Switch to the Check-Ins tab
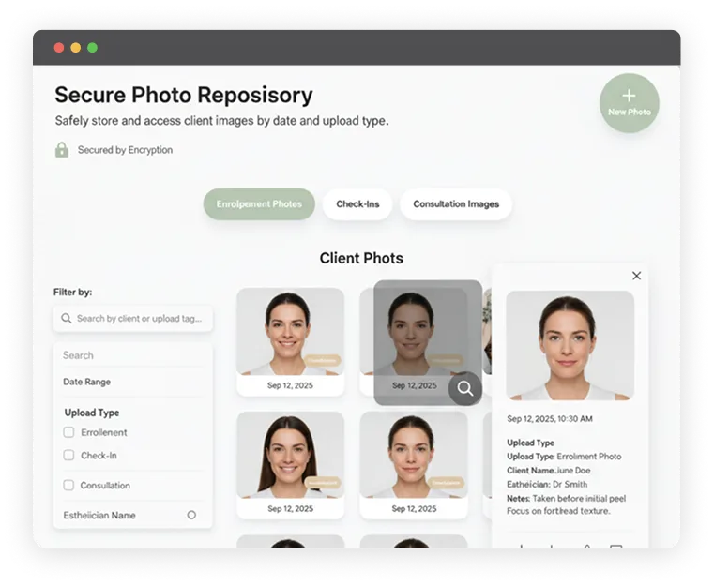Image resolution: width=714 pixels, height=586 pixels. (357, 204)
